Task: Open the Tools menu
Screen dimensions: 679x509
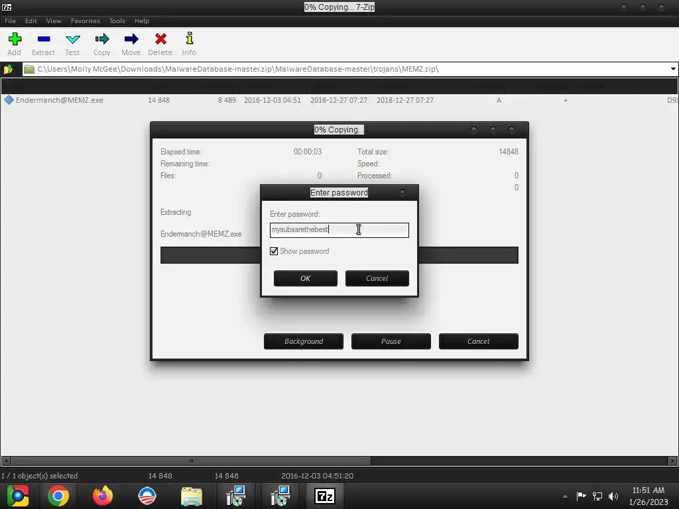Action: [x=117, y=21]
